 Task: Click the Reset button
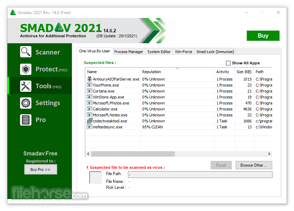click(221, 165)
